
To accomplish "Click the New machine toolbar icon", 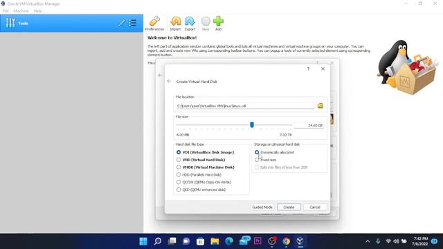I will click(206, 24).
